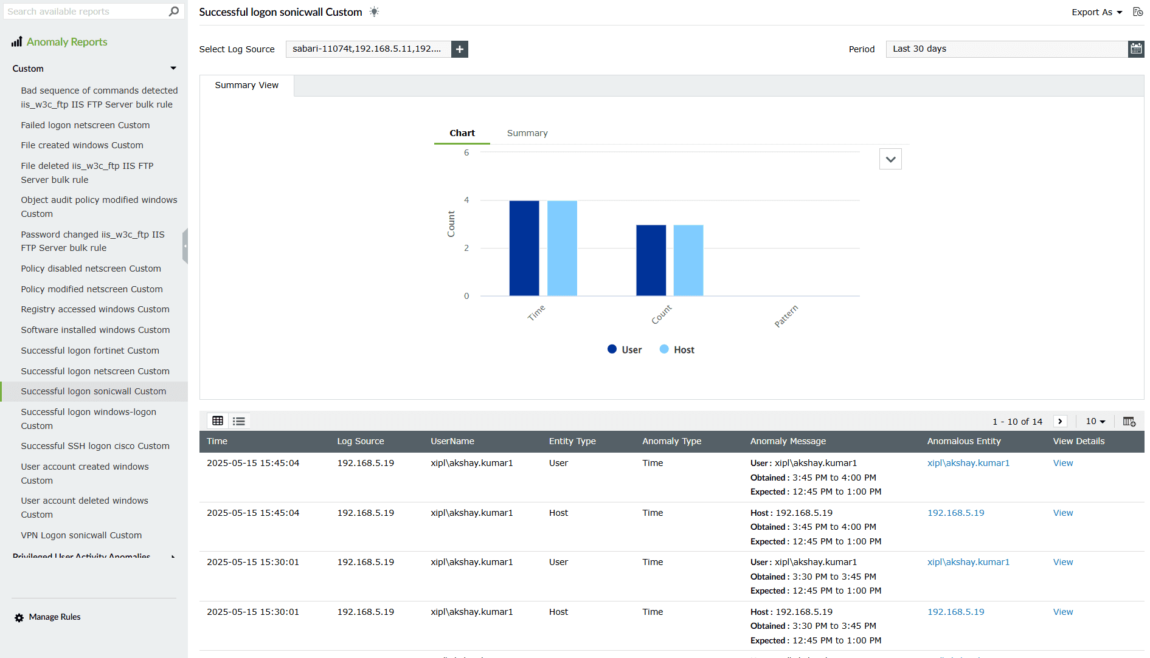Open the rows-per-page 10 dropdown
The width and height of the screenshot is (1150, 658).
tap(1095, 422)
